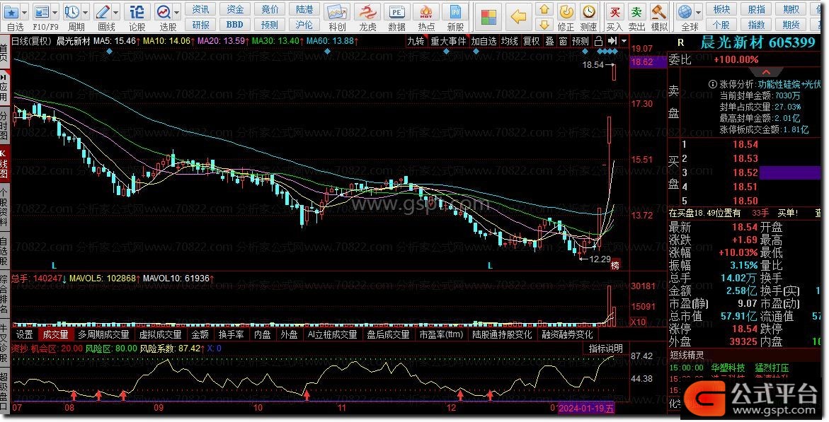This screenshot has width=829, height=422.
Task: Expand the 周期 dropdown arrow
Action: point(85,11)
